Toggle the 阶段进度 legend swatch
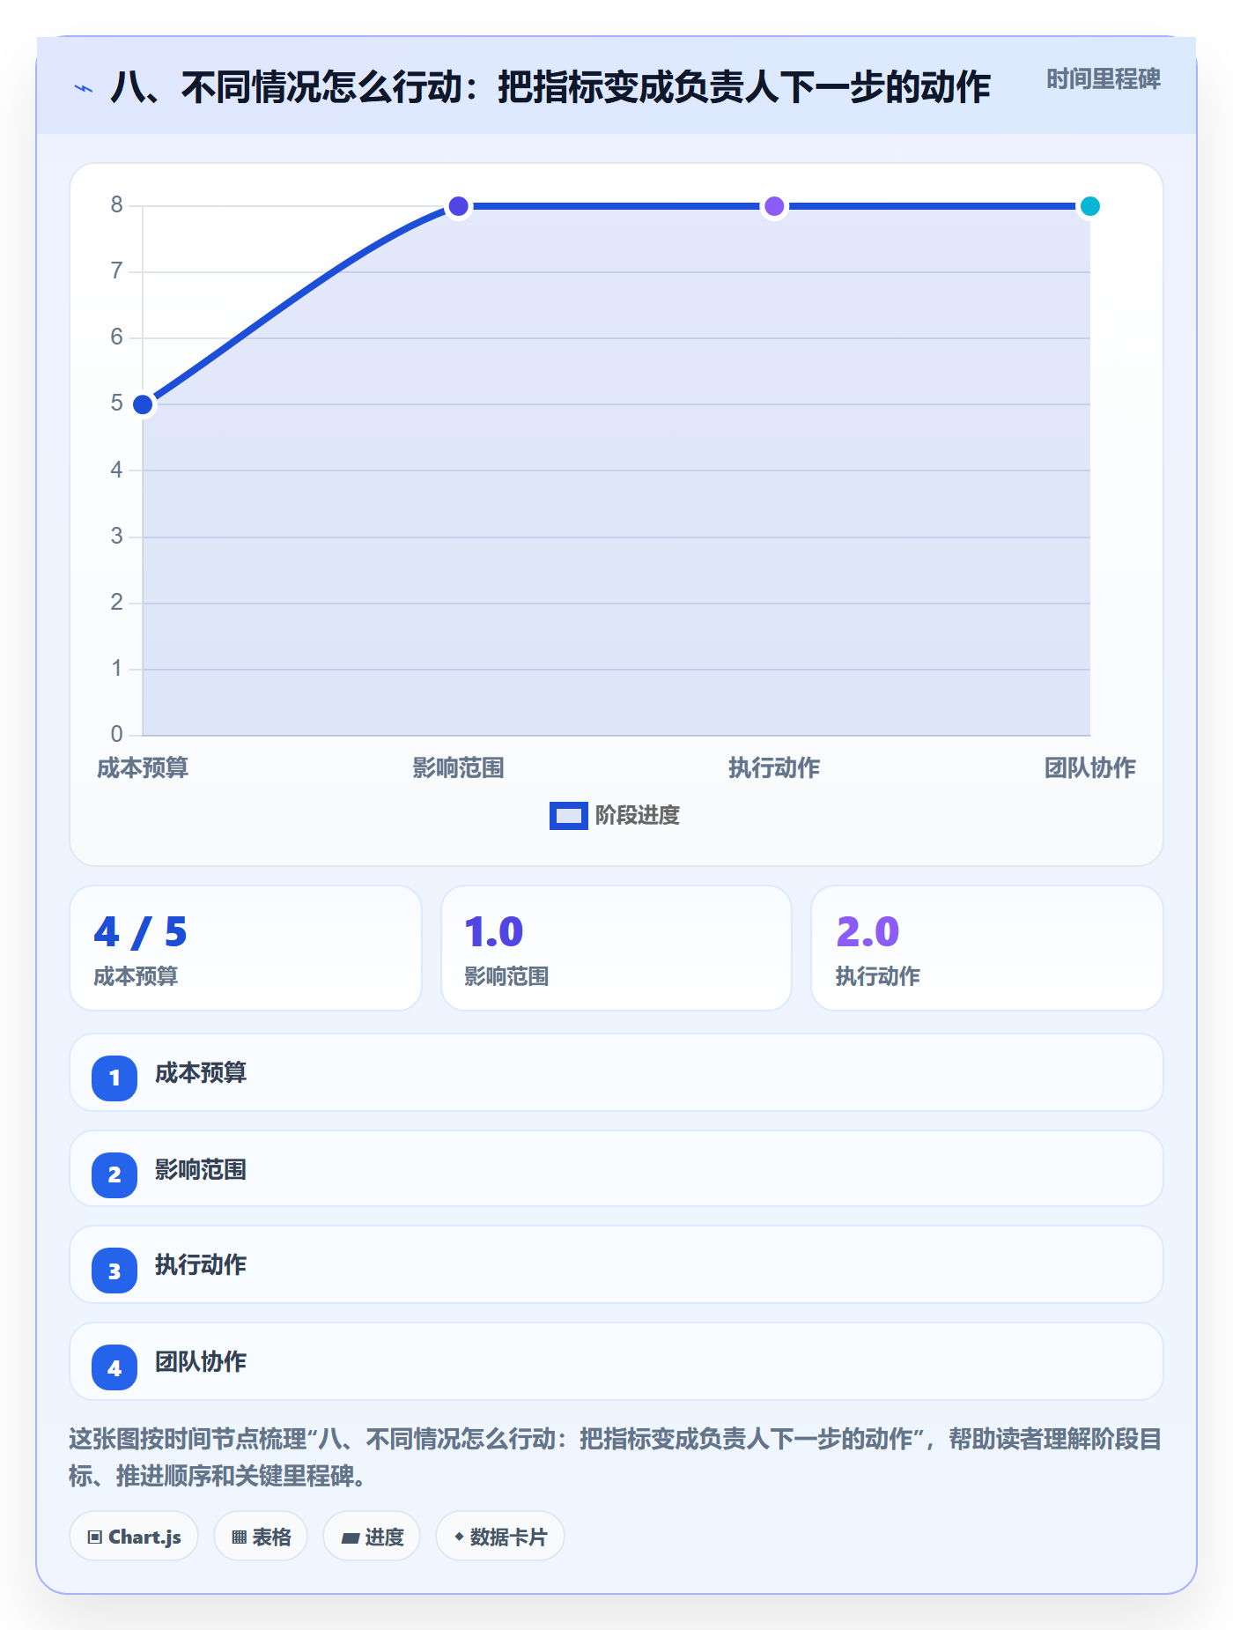 pos(568,816)
